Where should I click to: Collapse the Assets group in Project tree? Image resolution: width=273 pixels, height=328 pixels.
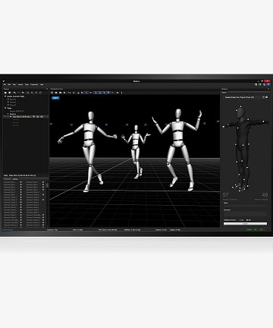(5, 96)
